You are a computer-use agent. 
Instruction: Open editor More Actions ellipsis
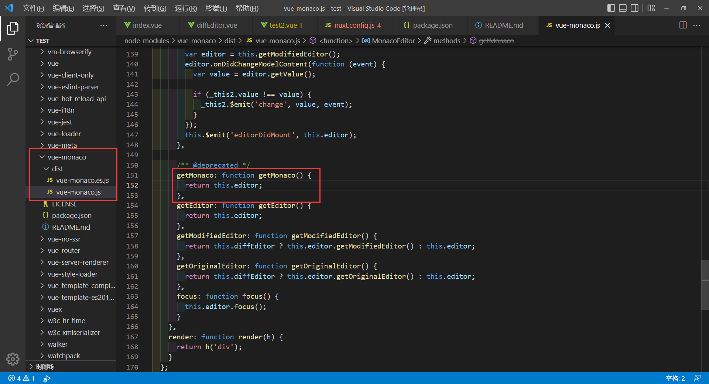coord(697,25)
